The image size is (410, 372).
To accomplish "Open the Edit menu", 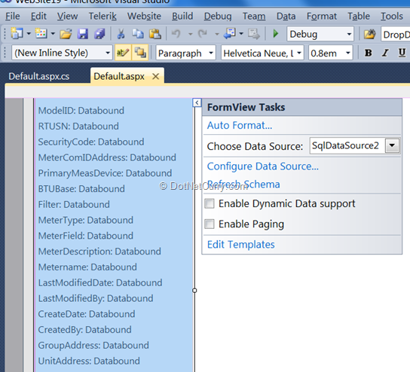I will [38, 17].
